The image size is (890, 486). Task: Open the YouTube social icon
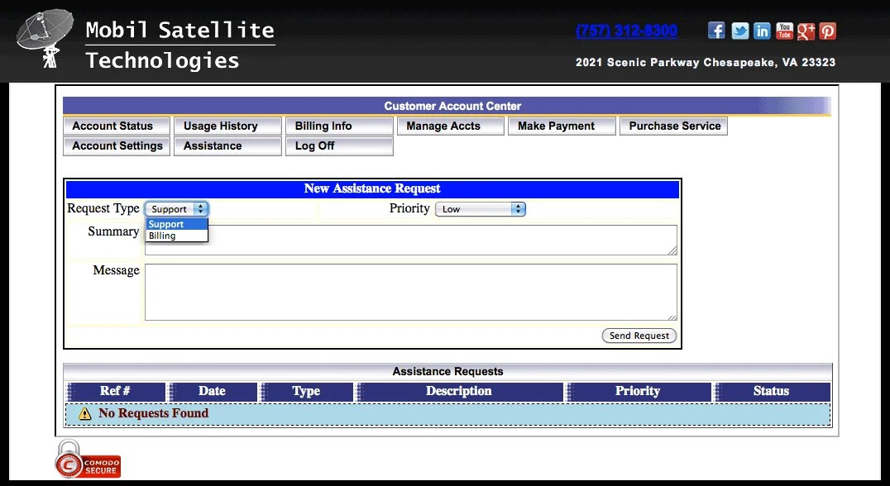click(784, 31)
